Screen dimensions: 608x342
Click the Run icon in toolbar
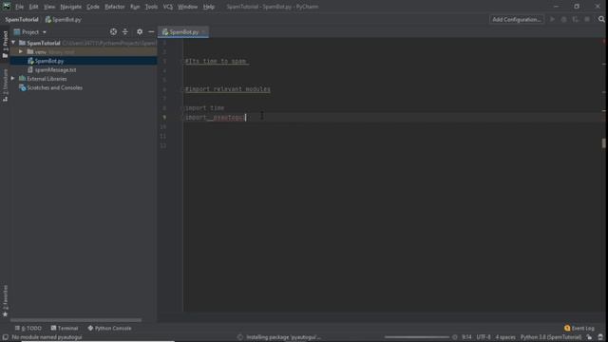click(x=553, y=19)
